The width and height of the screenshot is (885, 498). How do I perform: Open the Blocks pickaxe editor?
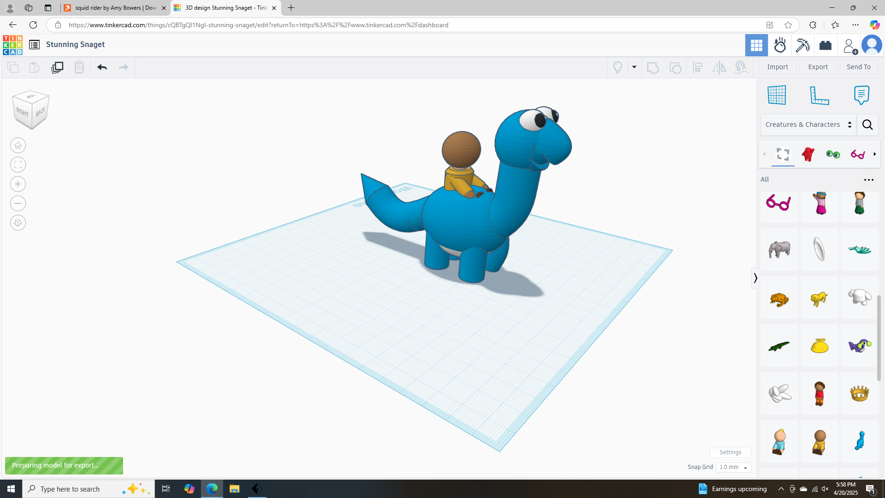pyautogui.click(x=802, y=45)
